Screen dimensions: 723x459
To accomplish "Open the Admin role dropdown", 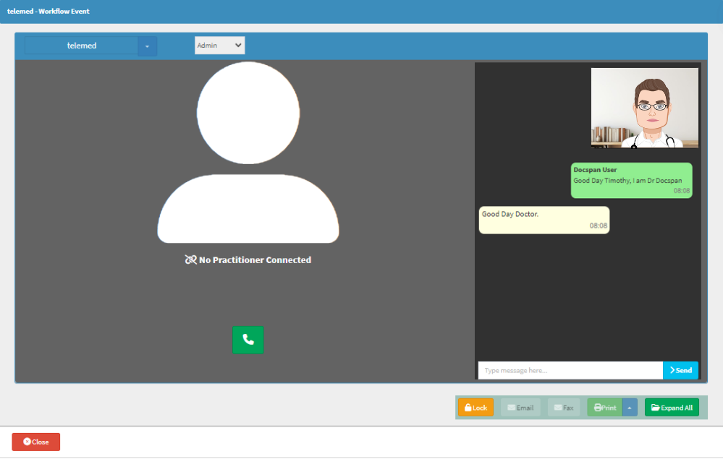I will 219,45.
